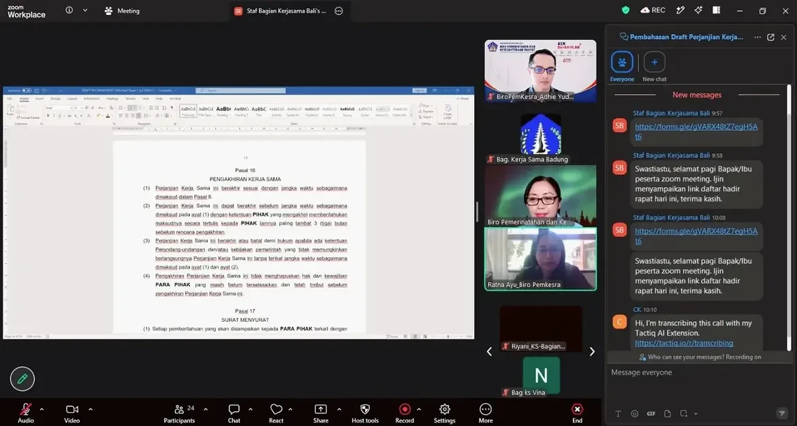Viewport: 797px width, 426px height.
Task: Click the annotation pencil button
Action: point(22,379)
